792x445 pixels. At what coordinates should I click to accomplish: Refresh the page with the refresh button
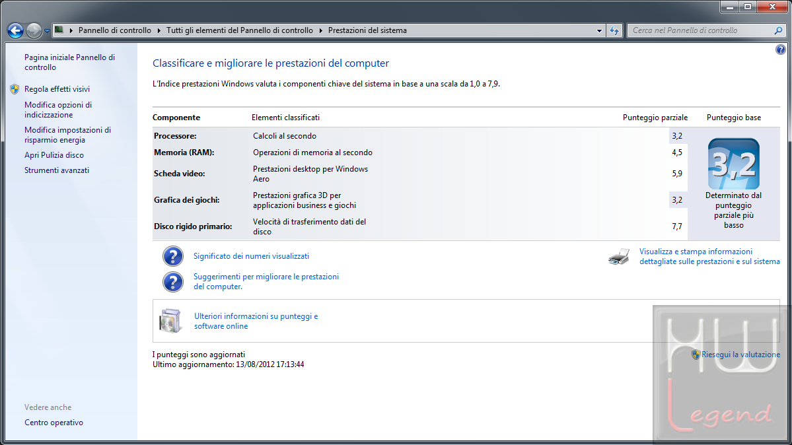[614, 31]
